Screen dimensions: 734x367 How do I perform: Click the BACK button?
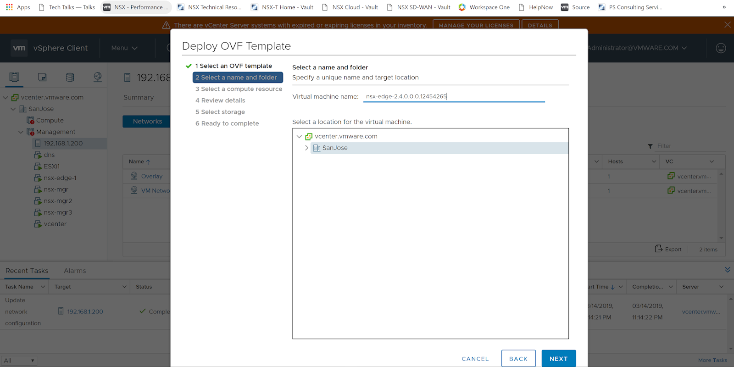518,359
